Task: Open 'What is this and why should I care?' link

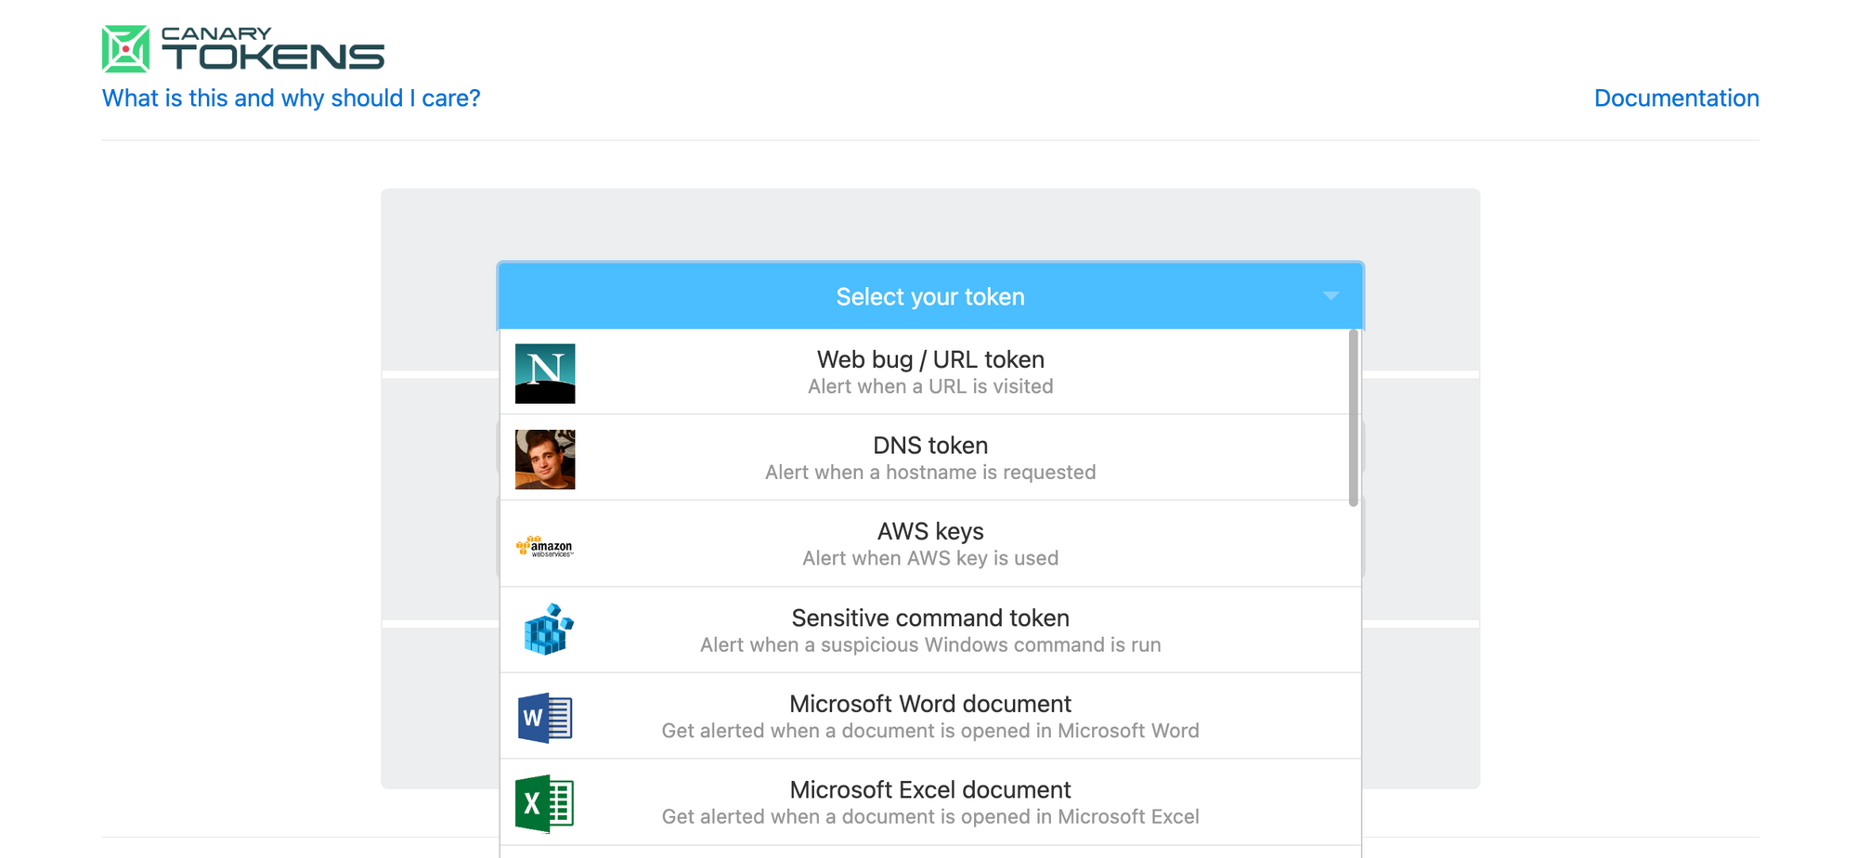Action: coord(292,97)
